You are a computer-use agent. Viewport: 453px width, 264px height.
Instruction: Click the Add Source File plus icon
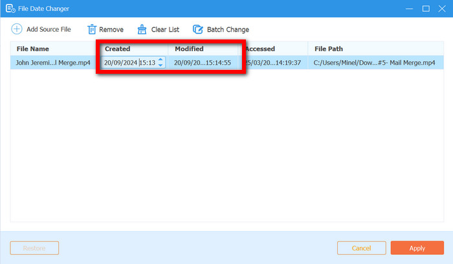coord(16,29)
